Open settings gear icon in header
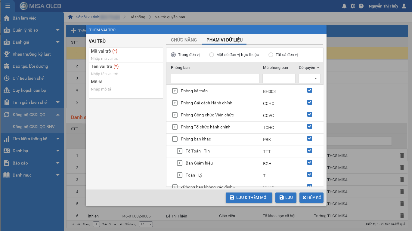Image resolution: width=412 pixels, height=231 pixels. click(x=353, y=6)
